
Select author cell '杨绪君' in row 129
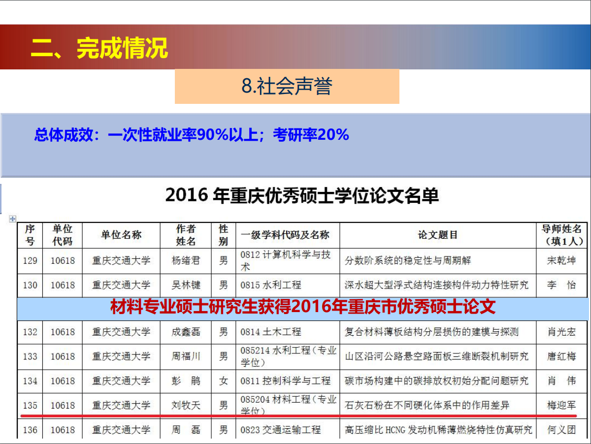pos(186,261)
